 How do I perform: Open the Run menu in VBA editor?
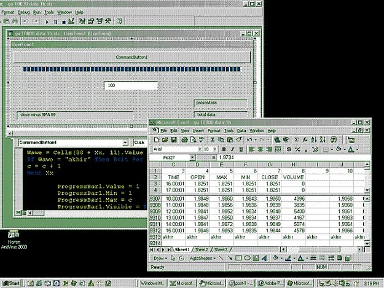(37, 12)
